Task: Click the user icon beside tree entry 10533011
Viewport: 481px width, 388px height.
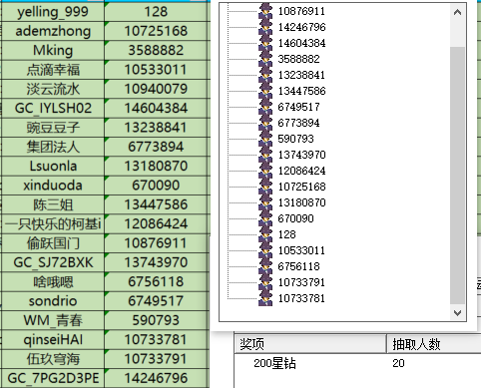Action: pyautogui.click(x=265, y=250)
